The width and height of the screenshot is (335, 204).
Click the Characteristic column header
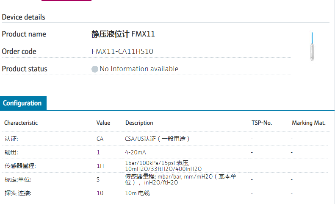coord(21,123)
